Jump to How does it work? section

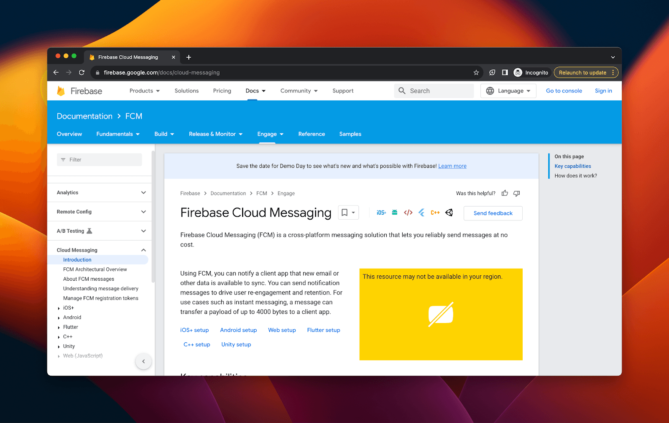pos(576,176)
